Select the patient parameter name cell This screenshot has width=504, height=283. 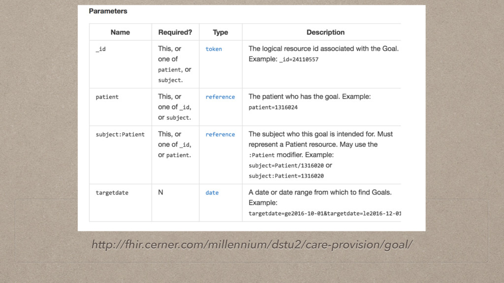107,97
